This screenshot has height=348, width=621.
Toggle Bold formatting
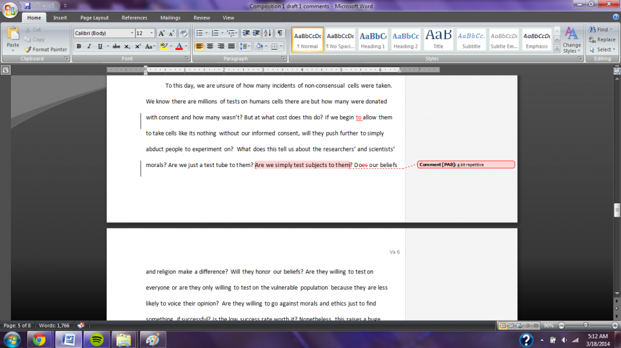(x=79, y=47)
